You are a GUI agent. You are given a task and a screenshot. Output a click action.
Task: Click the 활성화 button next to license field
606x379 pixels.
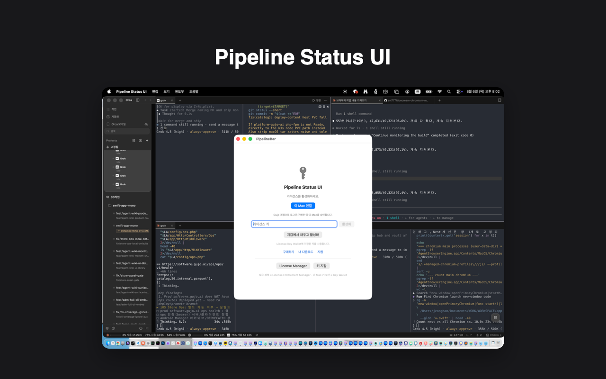pyautogui.click(x=347, y=224)
